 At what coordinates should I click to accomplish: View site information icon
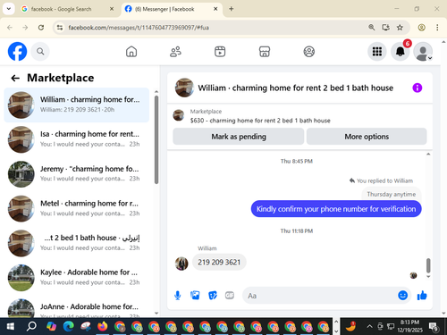click(x=60, y=28)
